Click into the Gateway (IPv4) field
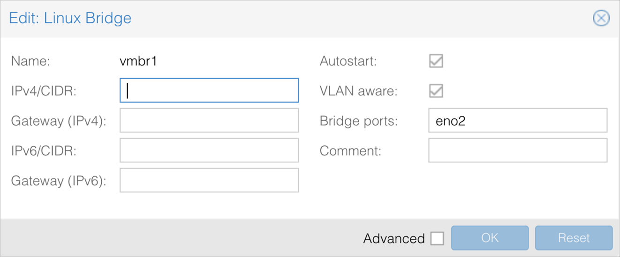The height and width of the screenshot is (257, 620). (x=209, y=121)
